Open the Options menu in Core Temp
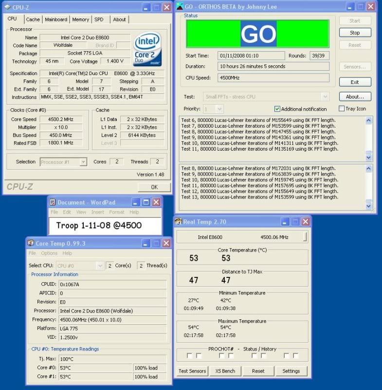Image resolution: width=382 pixels, height=390 pixels. [49, 253]
